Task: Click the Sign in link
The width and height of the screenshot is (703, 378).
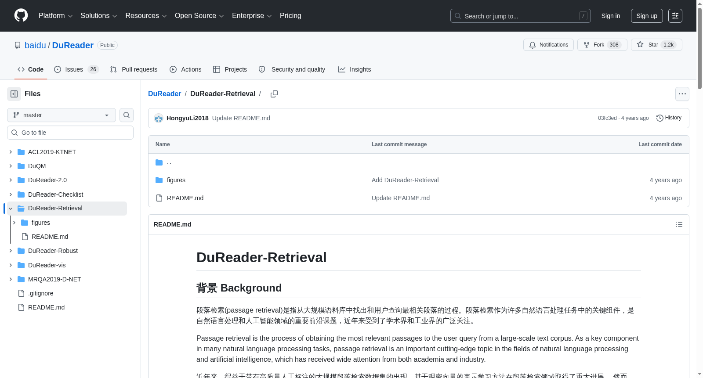Action: (611, 16)
